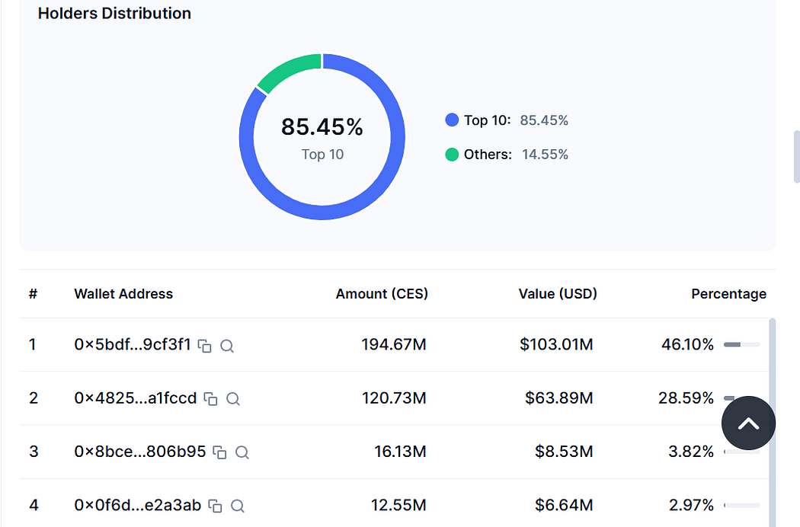800x527 pixels.
Task: Click the scroll-to-top arrow button
Action: [x=748, y=423]
